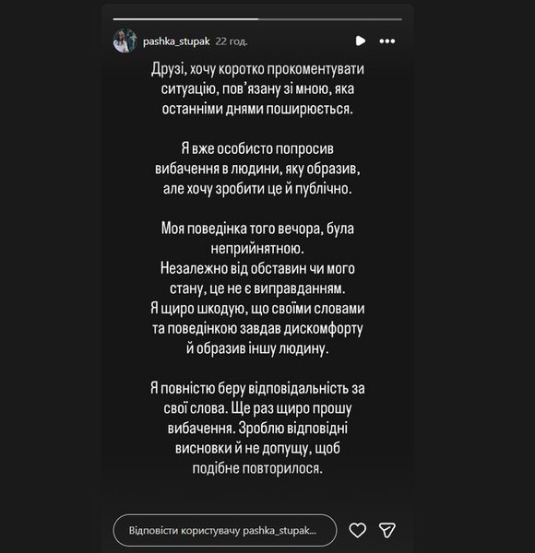
Task: Click the '22 год.' timestamp
Action: click(x=232, y=41)
